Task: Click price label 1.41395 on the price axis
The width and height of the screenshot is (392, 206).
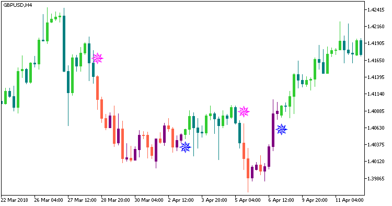Action: 376,77
